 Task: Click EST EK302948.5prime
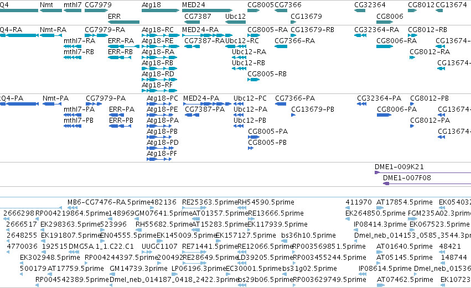point(22,263)
